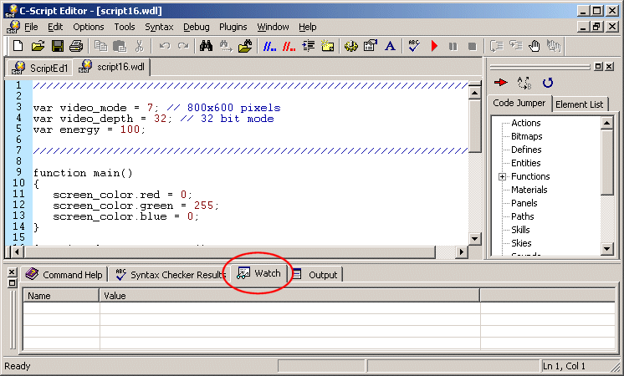Switch to the Element List tab
The height and width of the screenshot is (376, 624).
click(581, 104)
